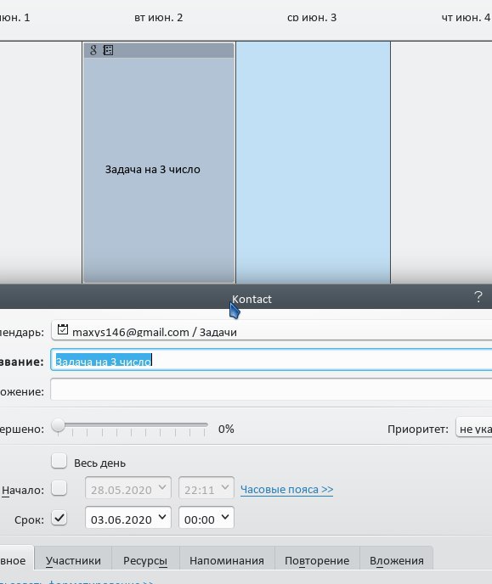Click the Kontact dialog title bar text
492x584 pixels.
click(252, 299)
